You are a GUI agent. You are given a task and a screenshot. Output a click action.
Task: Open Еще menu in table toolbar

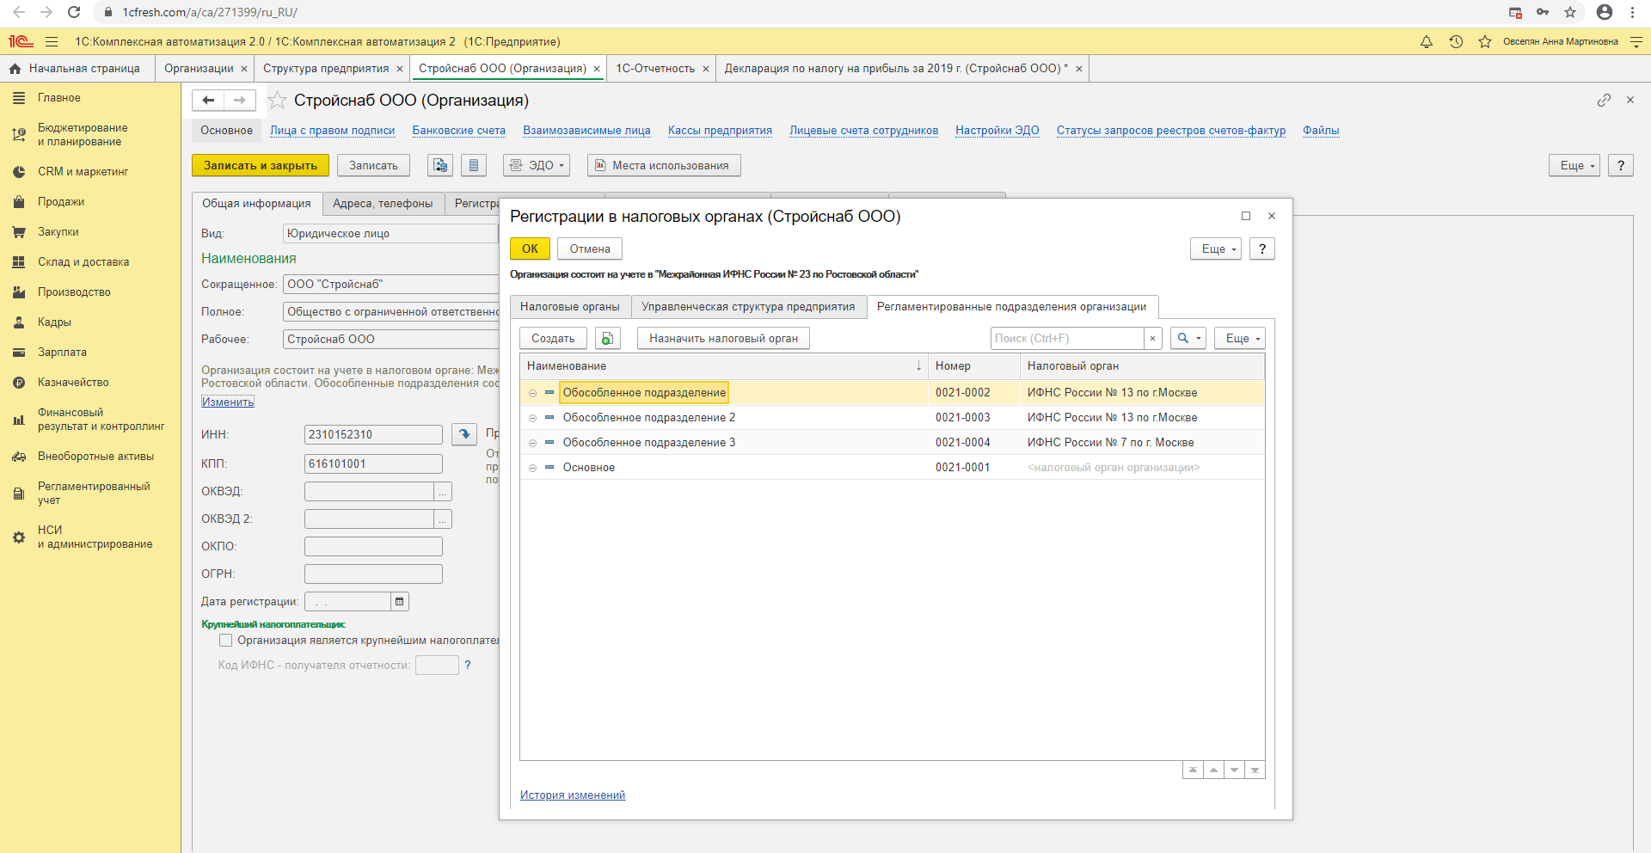[1240, 338]
